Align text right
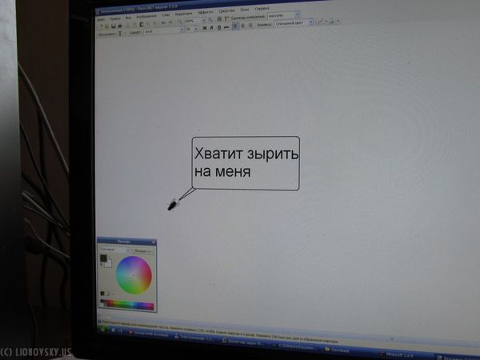The height and width of the screenshot is (360, 480). (250, 25)
